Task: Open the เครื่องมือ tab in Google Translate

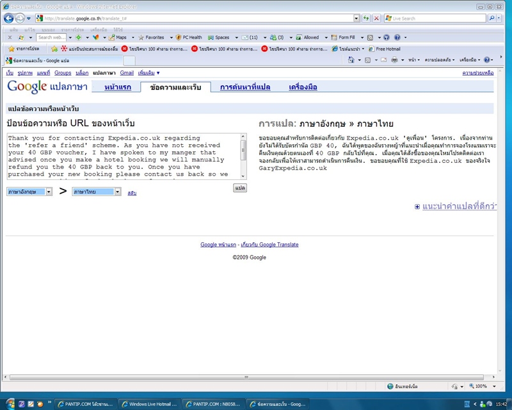Action: (x=303, y=87)
